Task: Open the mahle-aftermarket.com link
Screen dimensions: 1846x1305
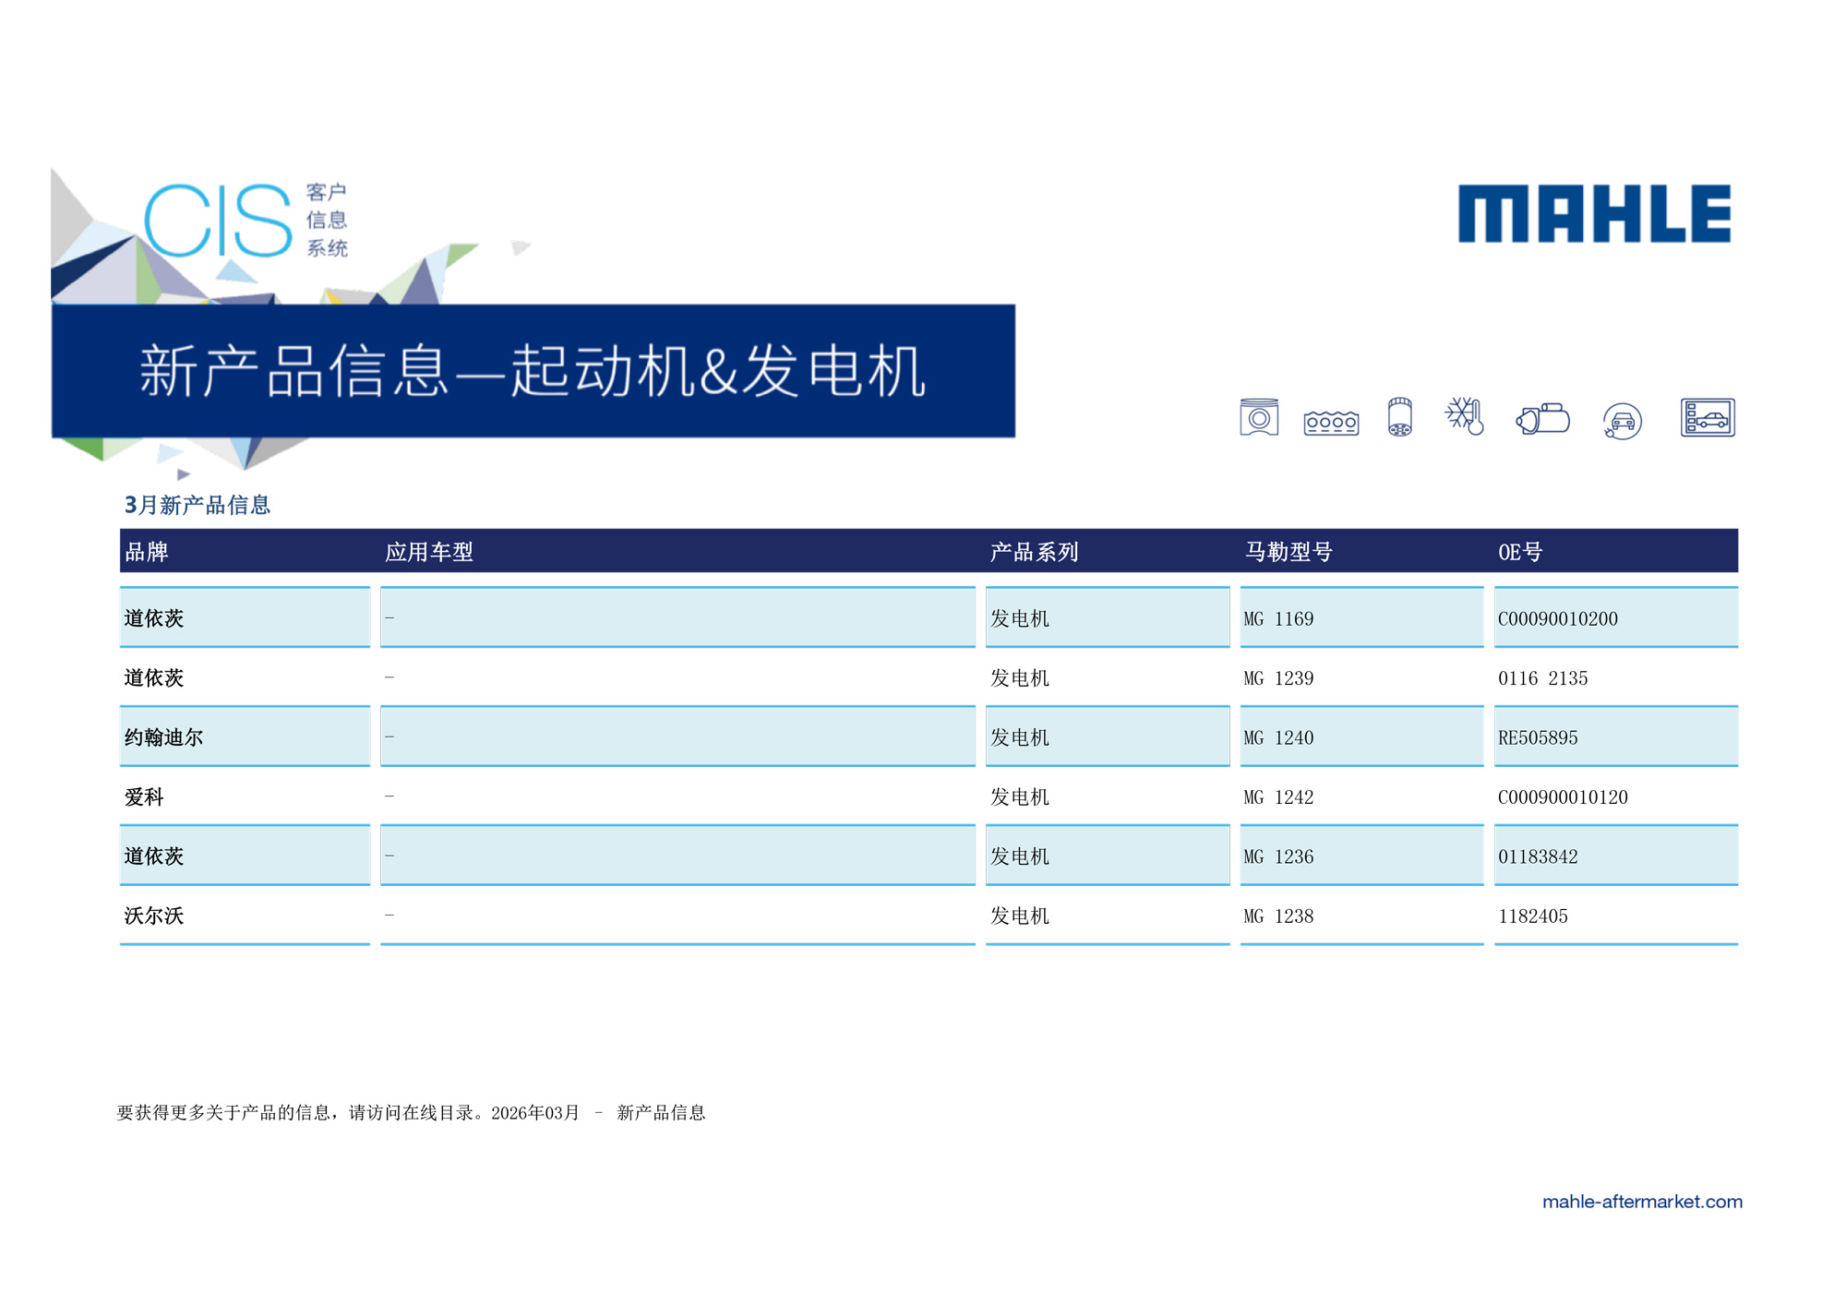Action: [x=1642, y=1202]
